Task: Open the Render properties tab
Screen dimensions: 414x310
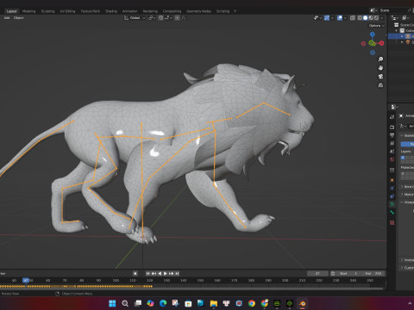Action: 392,127
